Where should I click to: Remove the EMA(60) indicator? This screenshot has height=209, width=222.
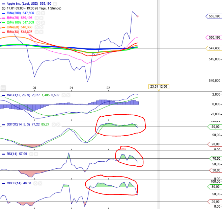click(x=41, y=27)
